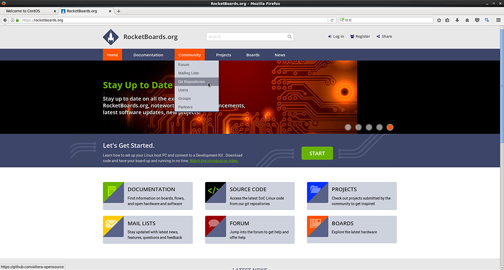Select the active orange carousel dot
This screenshot has height=270, width=504.
point(390,127)
